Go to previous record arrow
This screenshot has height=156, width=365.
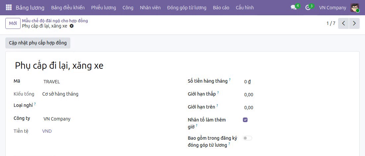click(343, 23)
